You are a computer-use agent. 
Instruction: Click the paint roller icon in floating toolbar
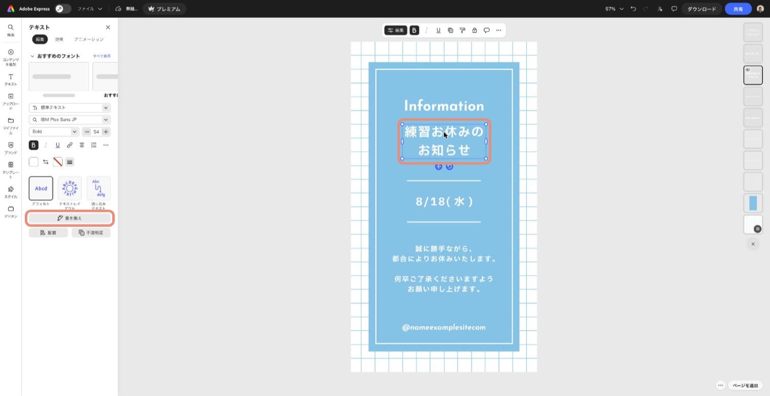463,30
